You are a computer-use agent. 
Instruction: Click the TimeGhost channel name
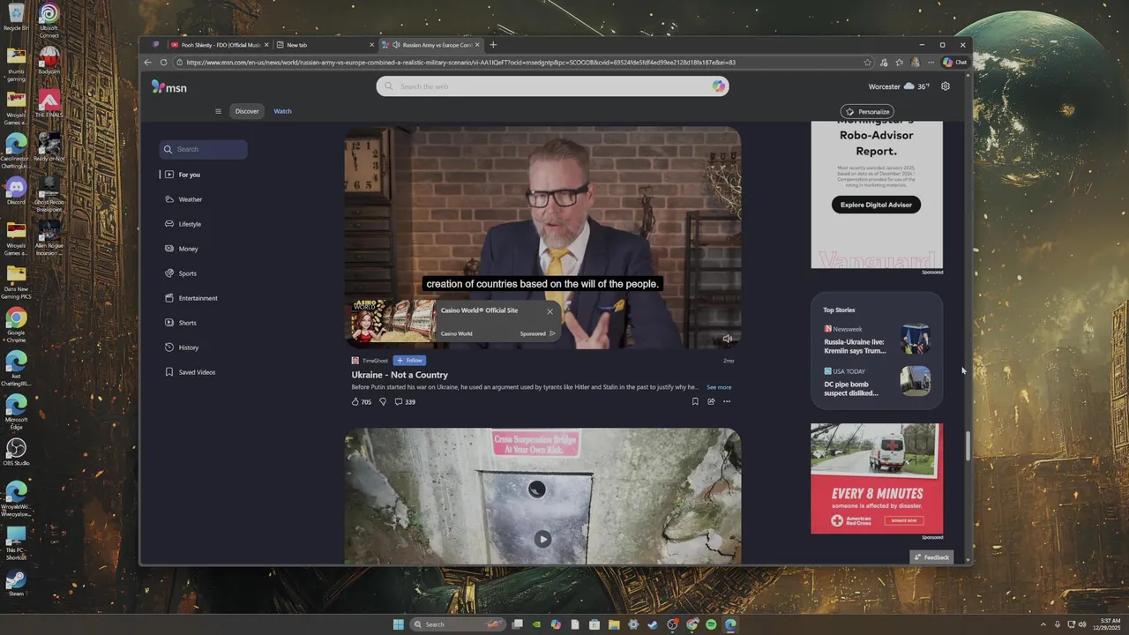click(375, 361)
